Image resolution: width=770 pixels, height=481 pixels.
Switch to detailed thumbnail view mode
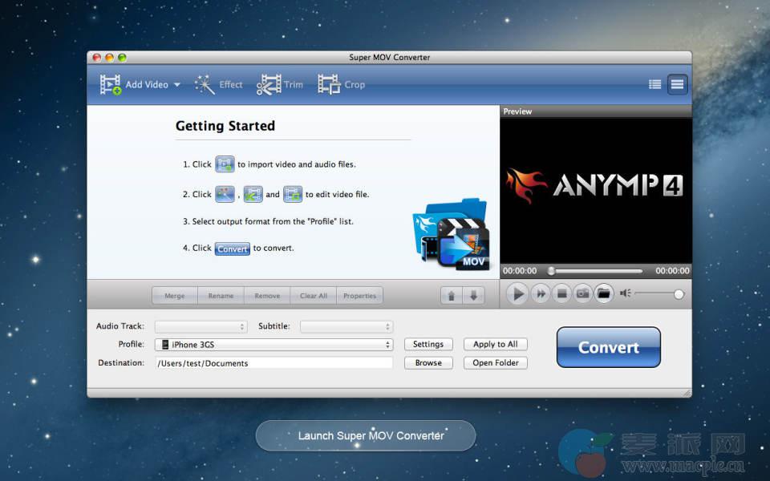click(x=678, y=84)
